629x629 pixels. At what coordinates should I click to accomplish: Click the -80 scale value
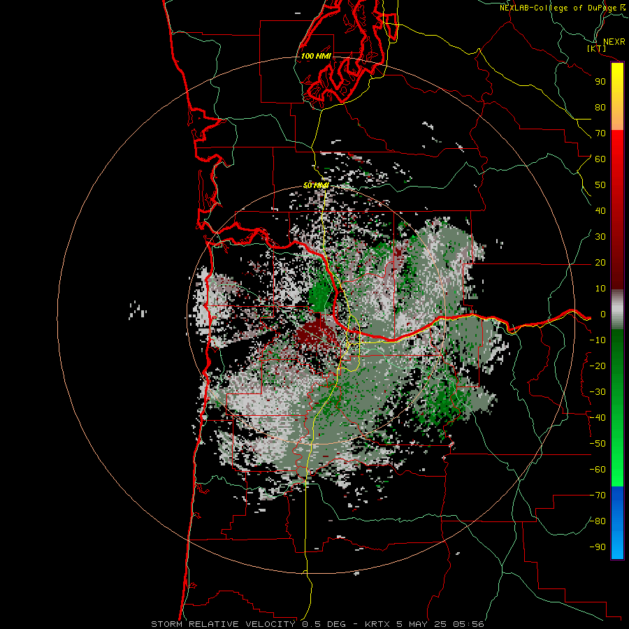click(x=598, y=521)
